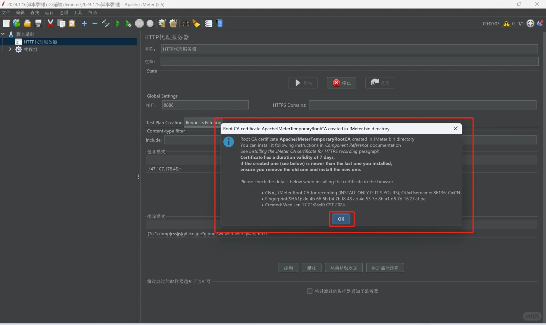Click the Shutdown round X icon

[x=150, y=23]
